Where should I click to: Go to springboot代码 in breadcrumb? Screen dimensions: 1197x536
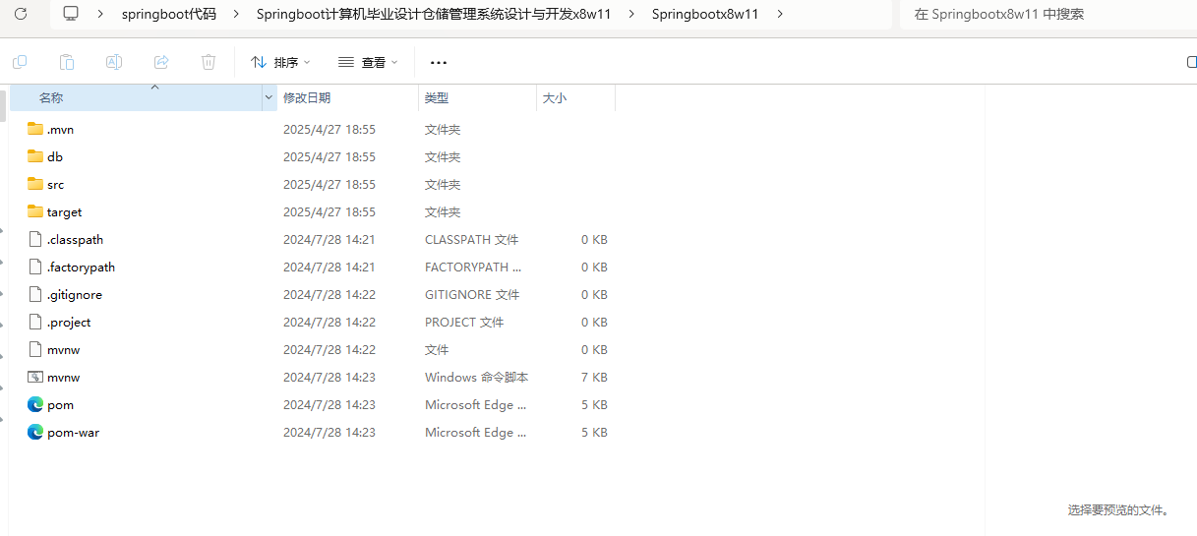(x=169, y=14)
